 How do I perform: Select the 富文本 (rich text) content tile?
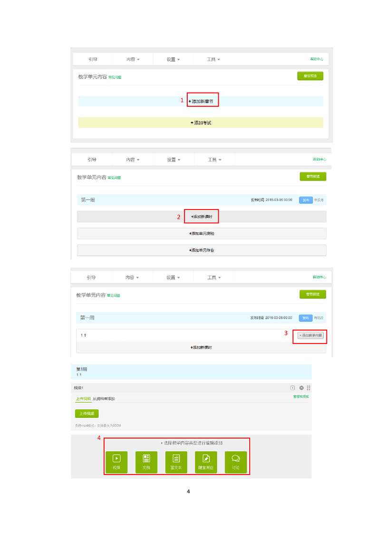(176, 462)
